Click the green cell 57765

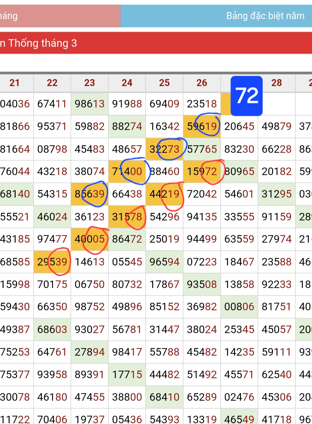pos(202,149)
